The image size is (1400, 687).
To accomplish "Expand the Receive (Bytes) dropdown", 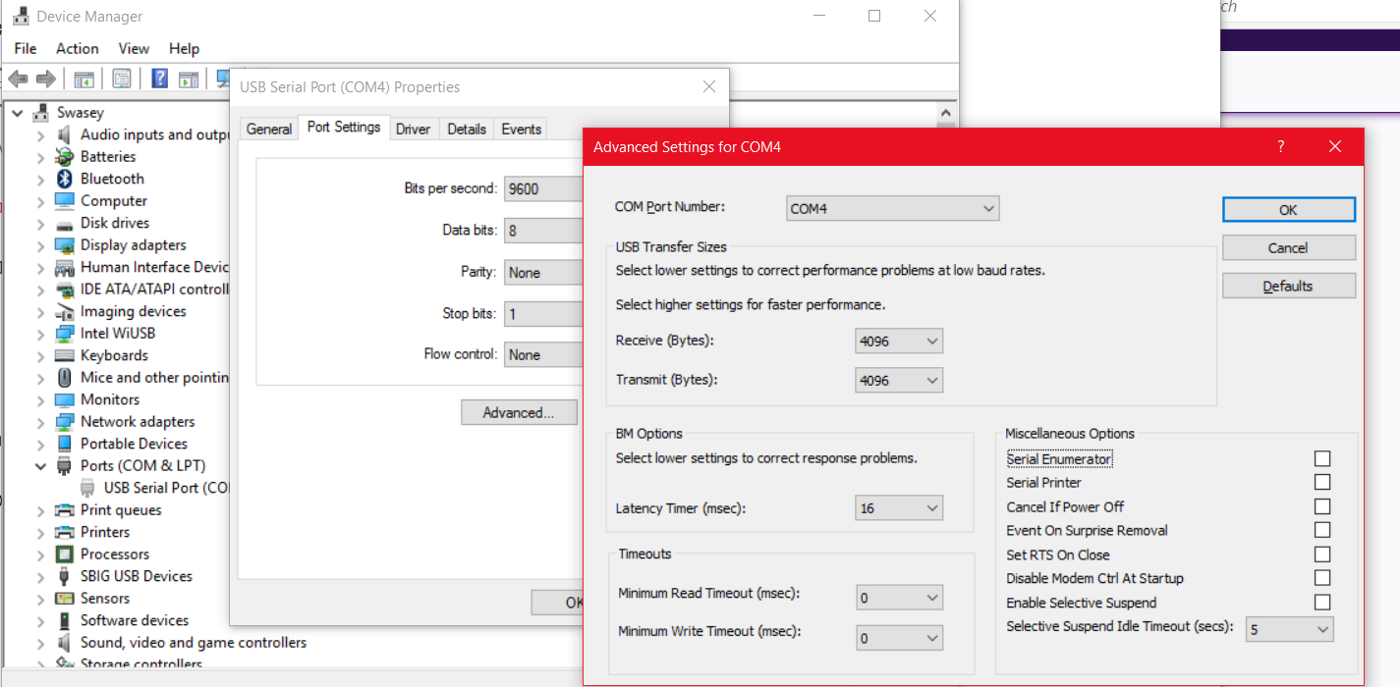I will pos(899,342).
